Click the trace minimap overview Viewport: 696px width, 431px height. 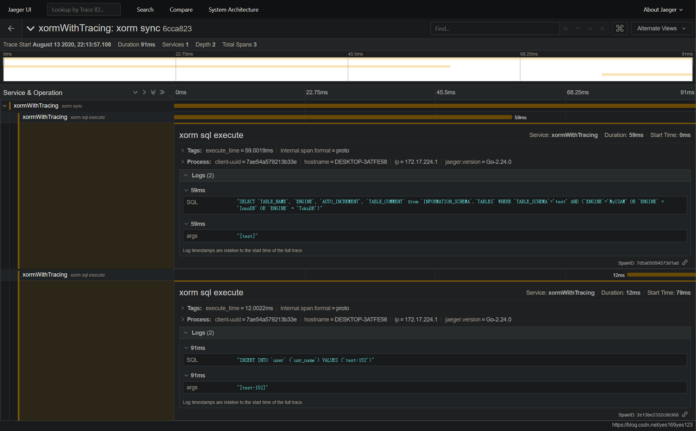(348, 69)
